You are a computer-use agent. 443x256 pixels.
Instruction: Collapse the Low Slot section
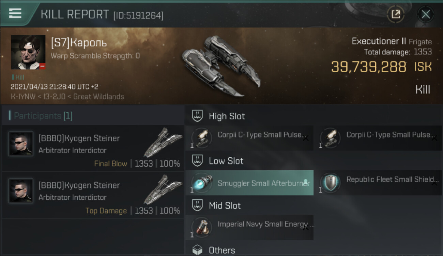tap(226, 161)
